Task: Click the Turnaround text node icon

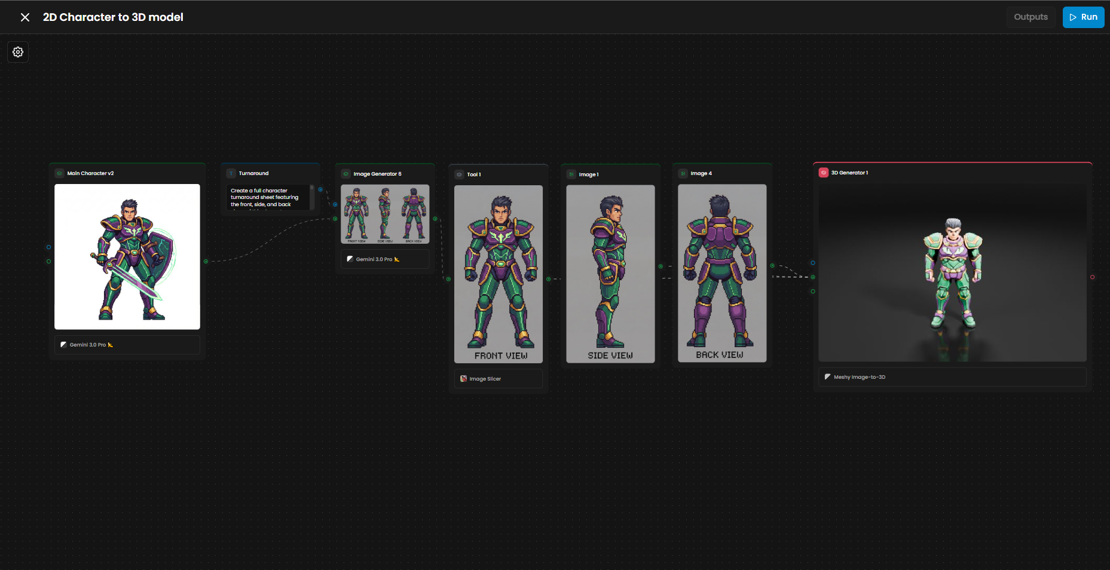Action: point(231,173)
